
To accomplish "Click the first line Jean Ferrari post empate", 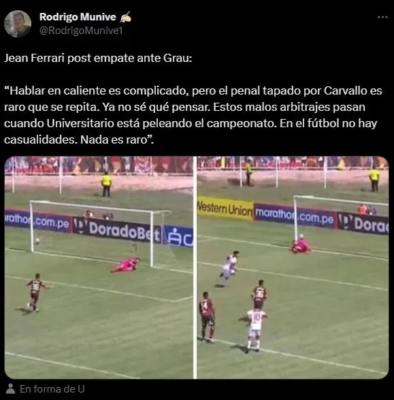I will coord(98,59).
